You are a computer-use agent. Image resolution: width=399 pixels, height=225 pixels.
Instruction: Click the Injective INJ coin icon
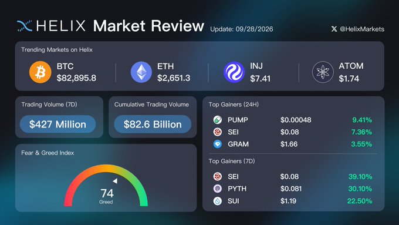pyautogui.click(x=234, y=72)
